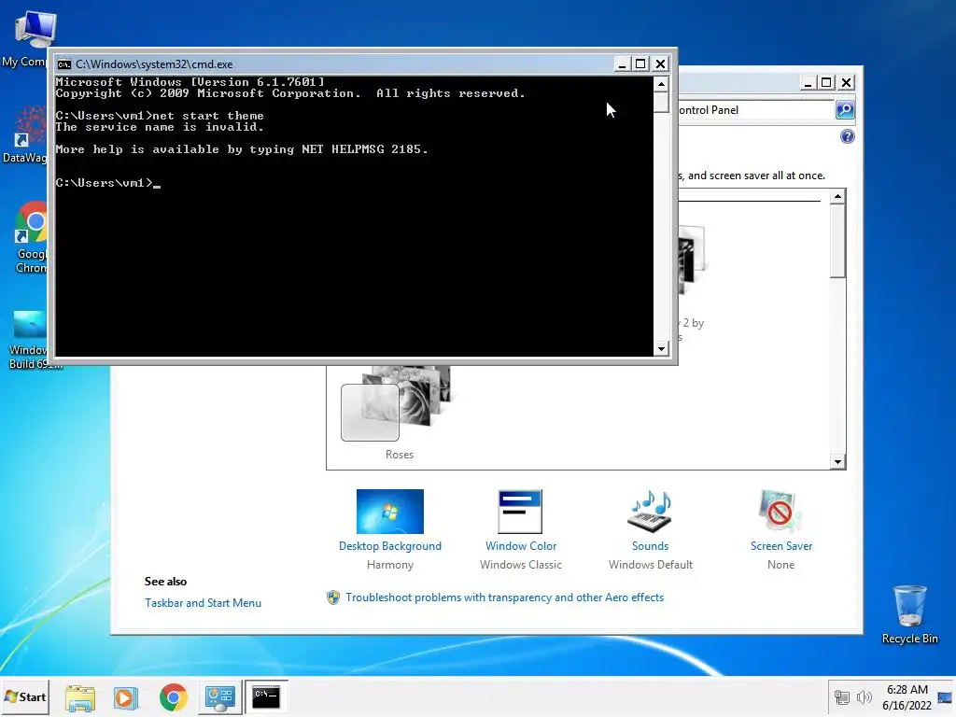Launch Windows Media Player from the taskbar
Screen dimensions: 956x717
(x=126, y=697)
